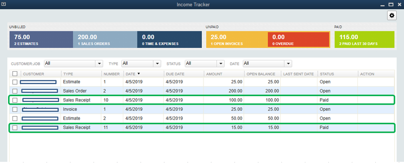Click number 11 in Sales Receipt row

[106, 128]
